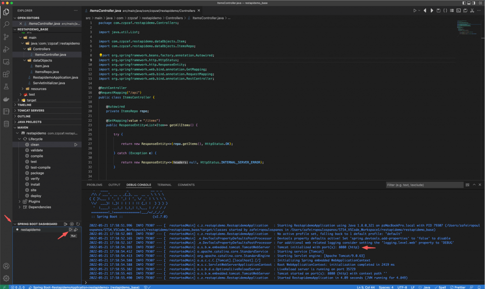
Task: Click the Run Java play icon in editor toolbar
Action: [x=415, y=10]
